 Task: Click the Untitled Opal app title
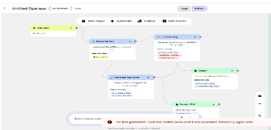[x=29, y=8]
